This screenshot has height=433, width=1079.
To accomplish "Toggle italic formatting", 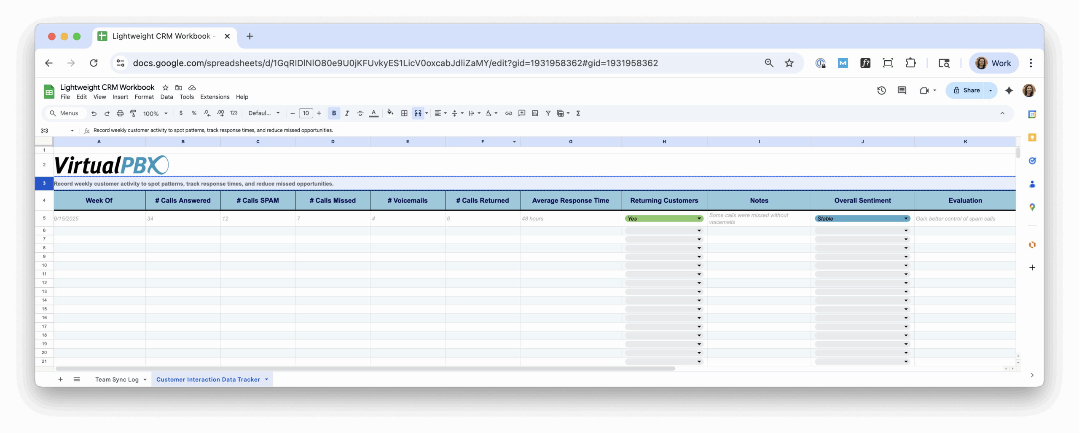I will (x=347, y=113).
